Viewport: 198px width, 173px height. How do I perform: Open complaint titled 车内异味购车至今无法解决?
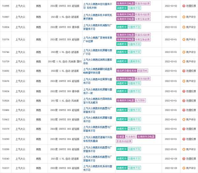pos(98,101)
